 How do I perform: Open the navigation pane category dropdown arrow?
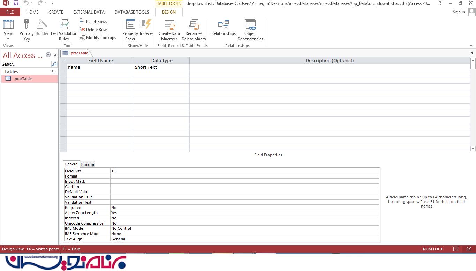coord(48,55)
